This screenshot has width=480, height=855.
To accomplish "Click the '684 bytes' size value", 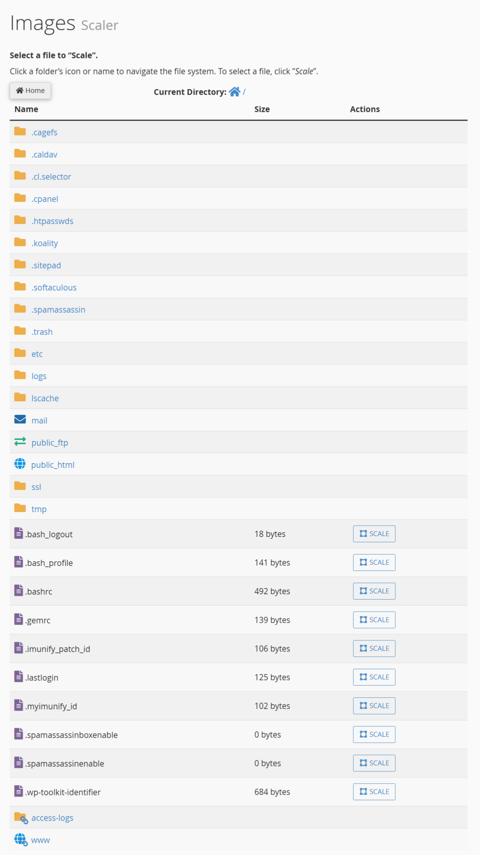I will coord(272,792).
